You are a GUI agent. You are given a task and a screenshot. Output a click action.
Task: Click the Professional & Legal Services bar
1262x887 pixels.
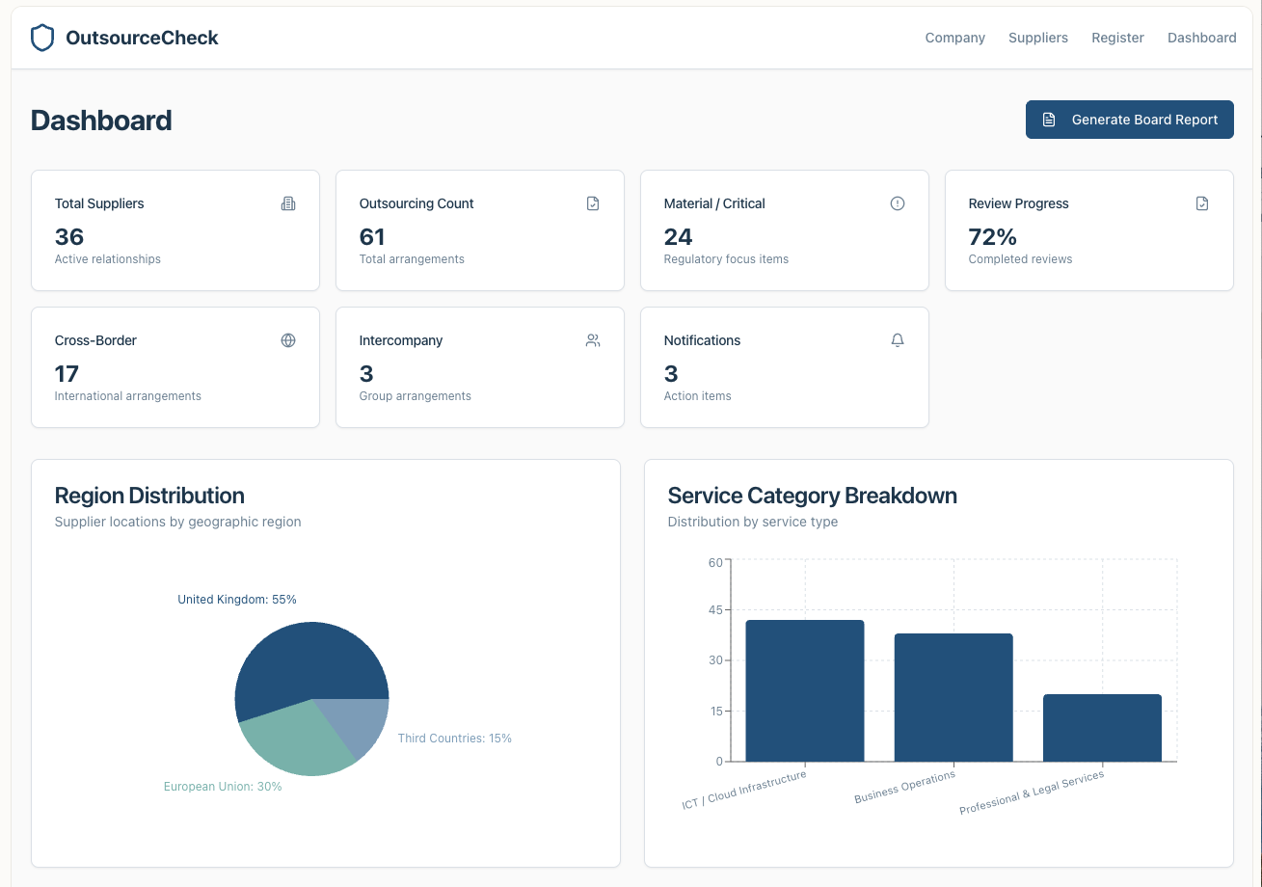[1102, 728]
